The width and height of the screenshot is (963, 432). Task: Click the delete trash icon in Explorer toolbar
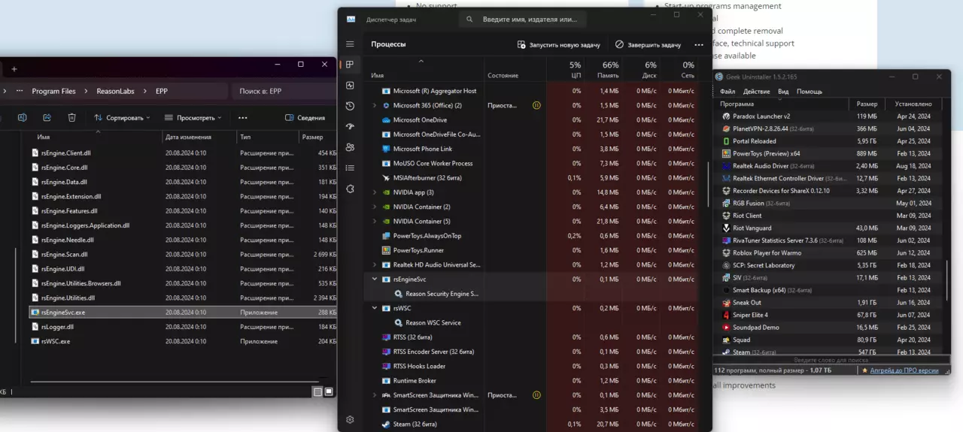71,118
